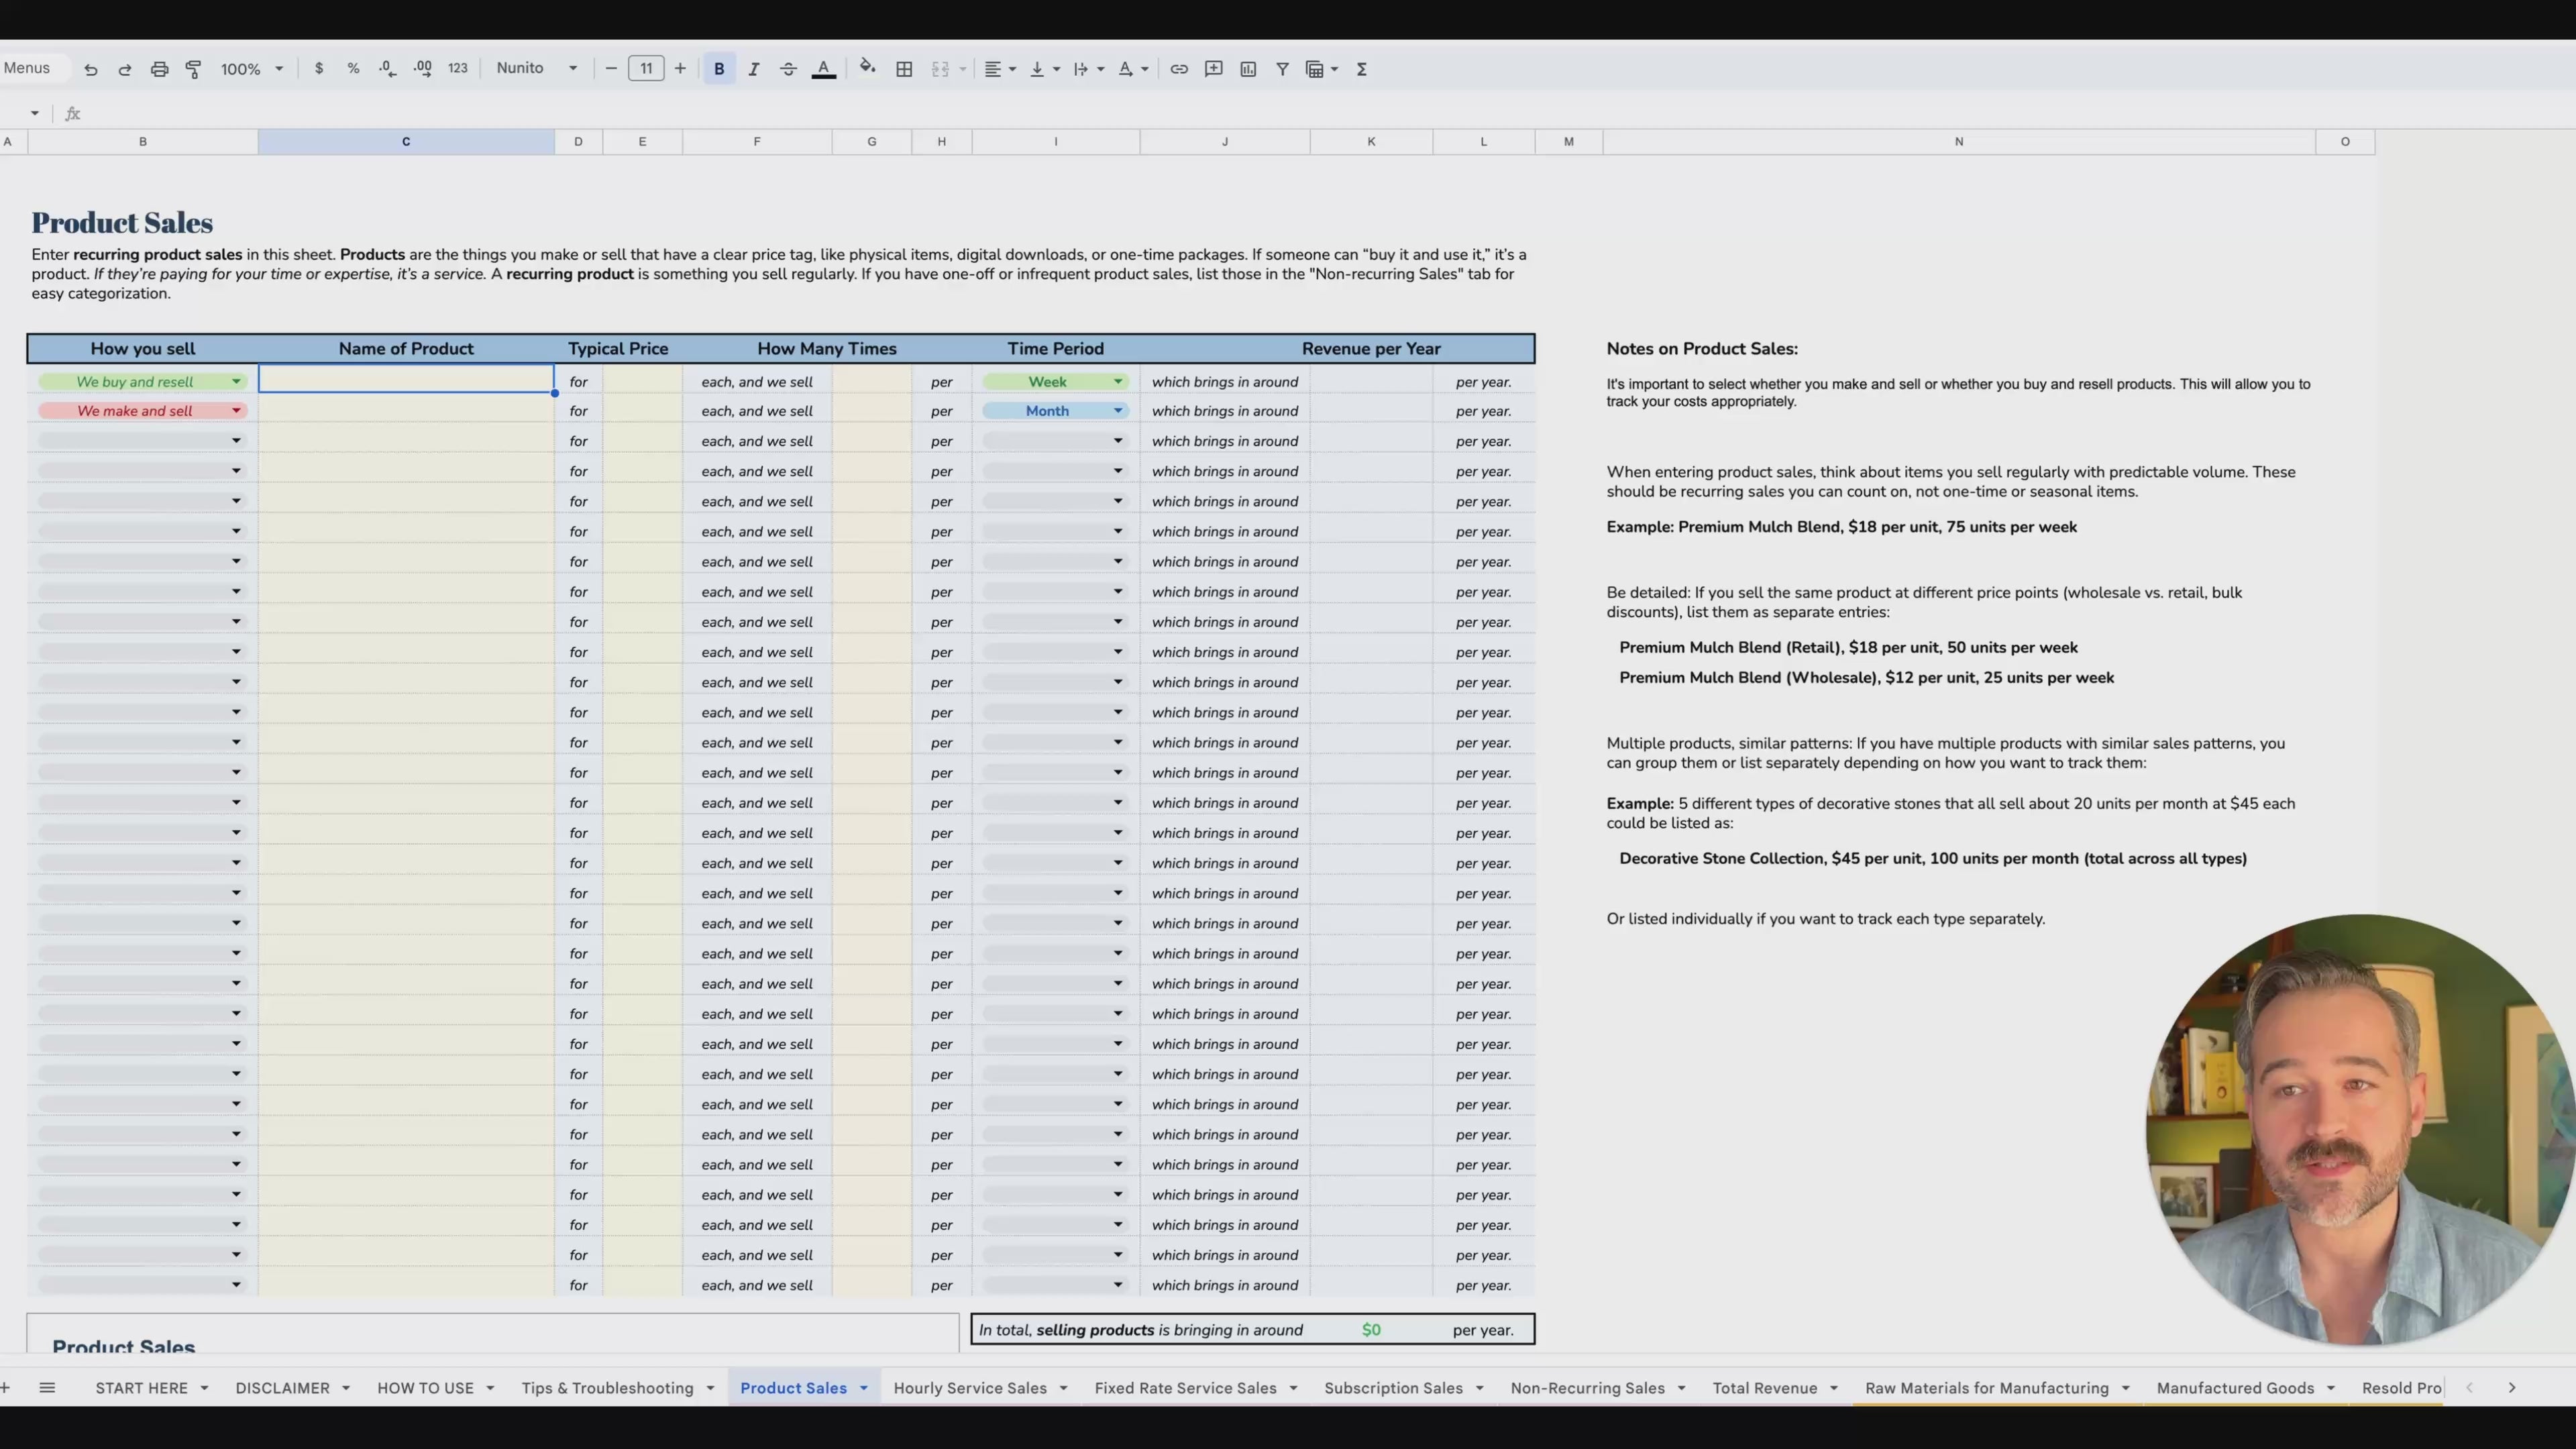Toggle bold formatting
This screenshot has height=1449, width=2576.
[x=718, y=69]
